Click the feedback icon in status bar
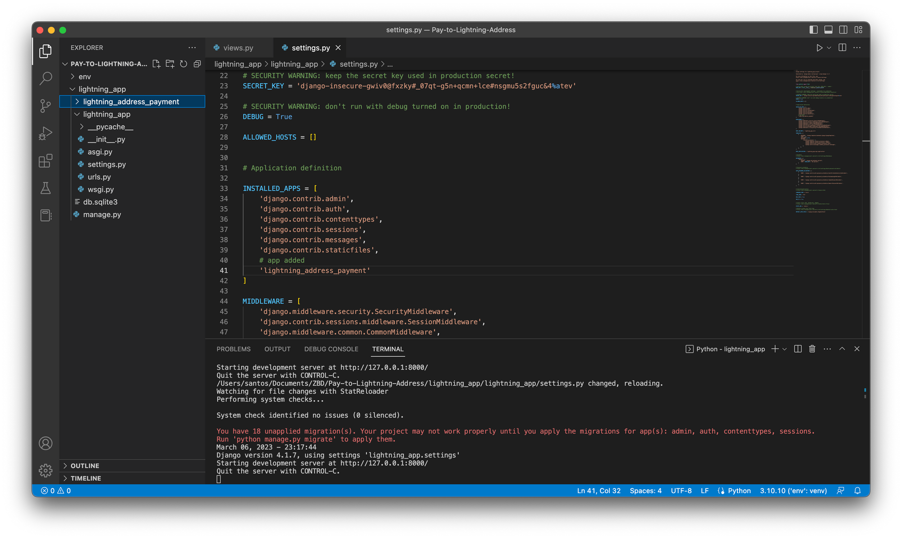Image resolution: width=902 pixels, height=539 pixels. click(x=841, y=491)
